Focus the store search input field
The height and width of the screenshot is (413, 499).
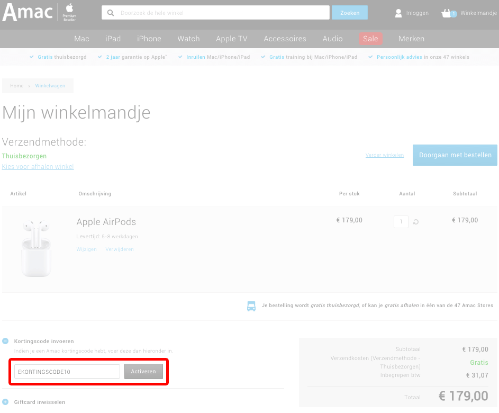(215, 13)
